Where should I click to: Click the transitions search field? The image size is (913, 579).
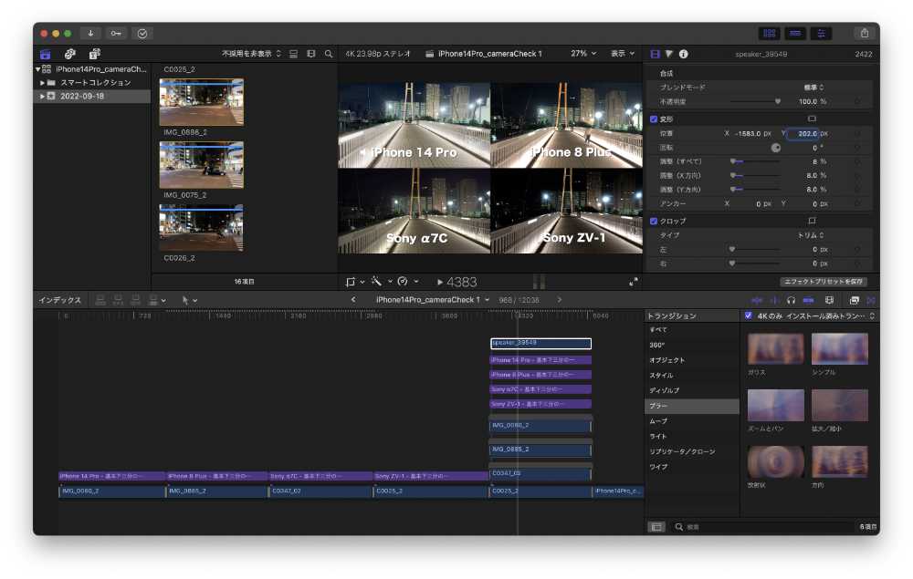click(x=762, y=527)
